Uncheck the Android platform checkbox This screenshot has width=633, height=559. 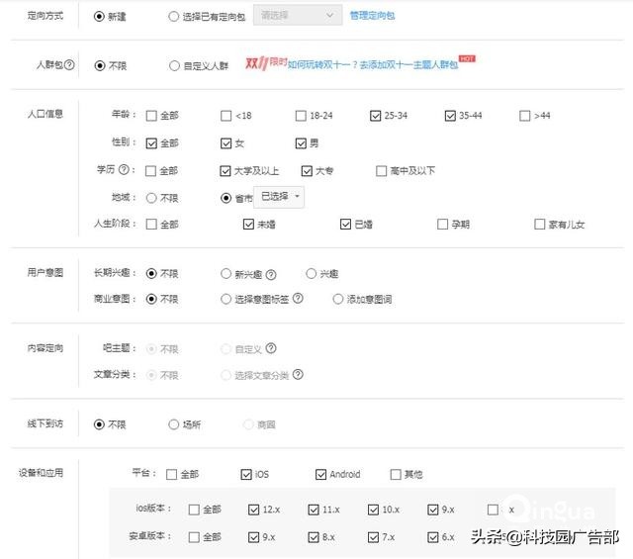pos(320,474)
